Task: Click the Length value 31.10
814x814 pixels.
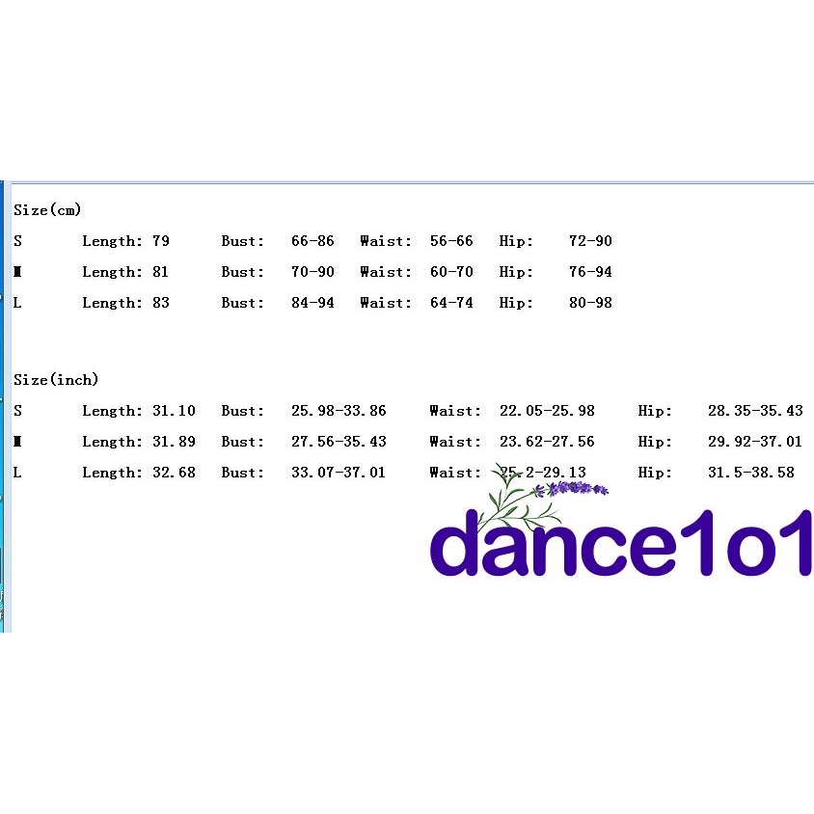Action: tap(174, 411)
